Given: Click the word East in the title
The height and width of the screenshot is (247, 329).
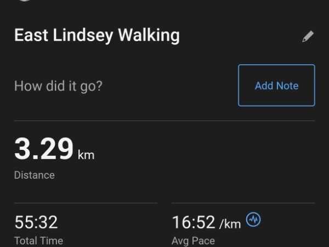Looking at the screenshot, I should click(31, 35).
